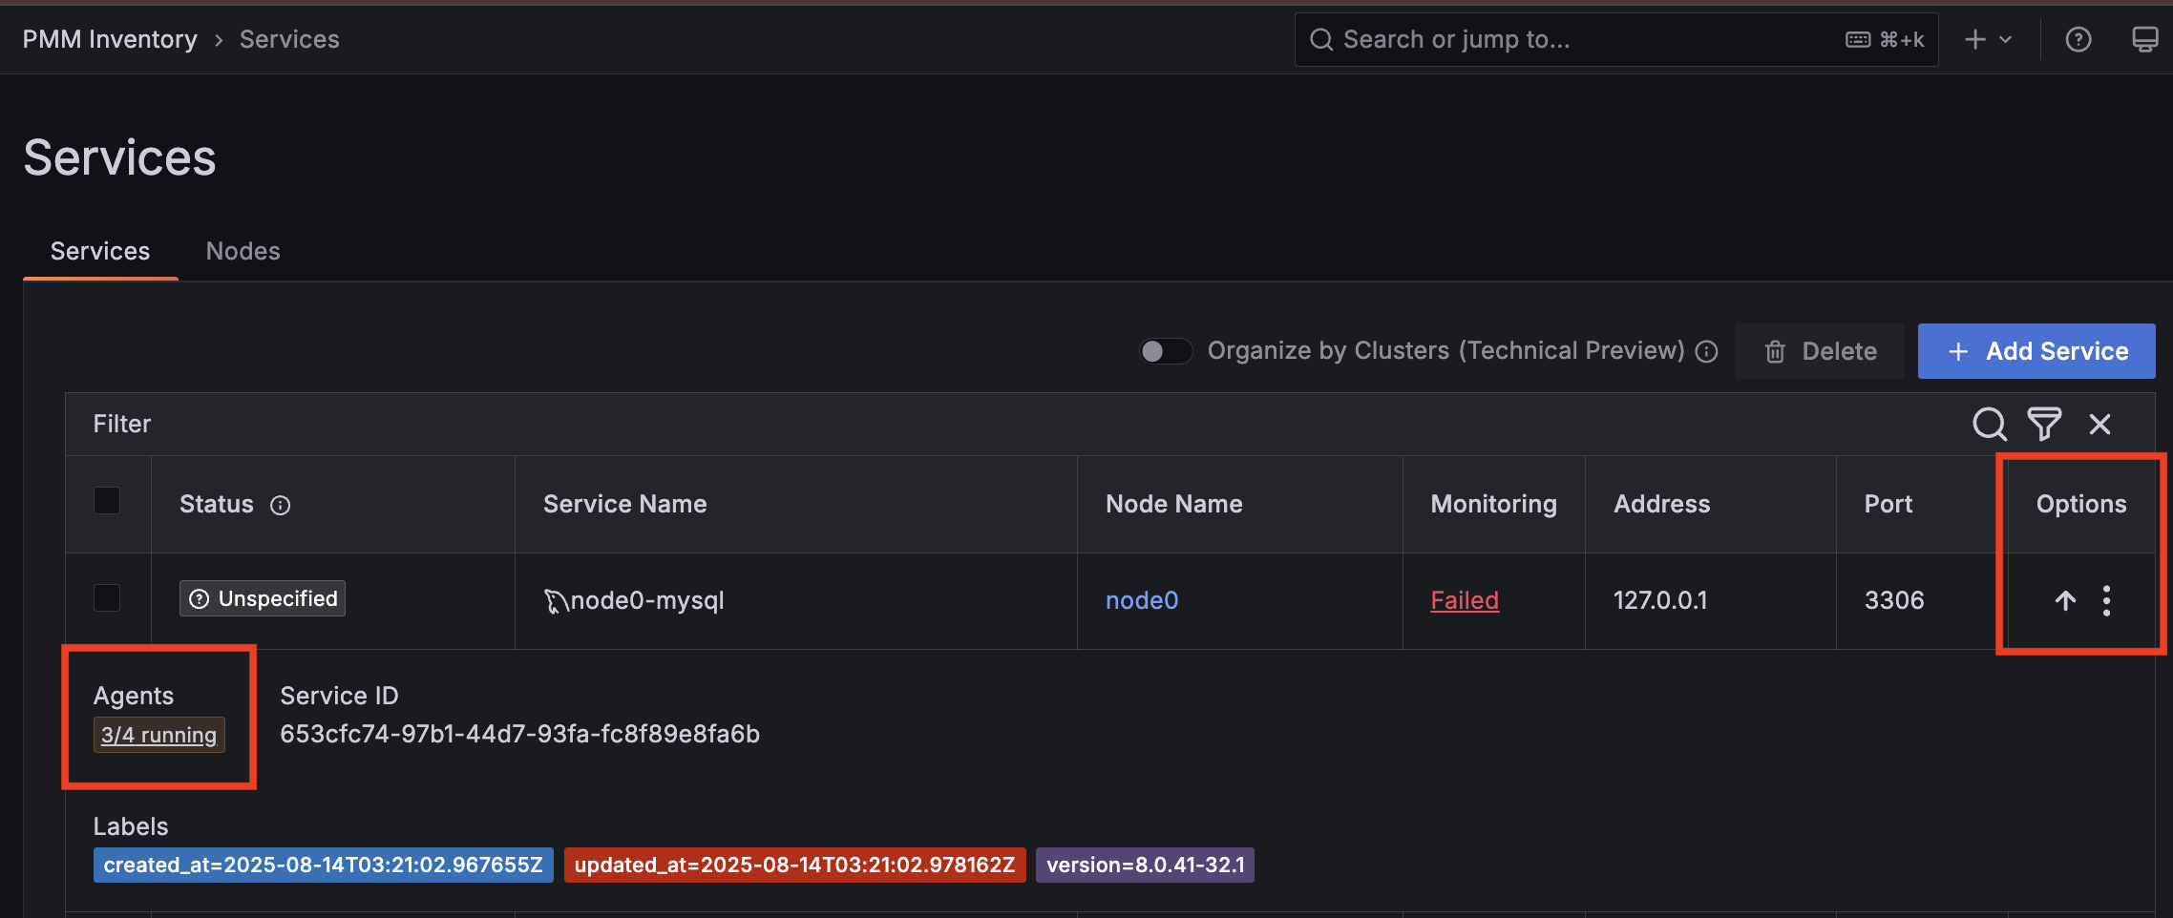Click the Status column info icon
Image resolution: width=2173 pixels, height=918 pixels.
(280, 505)
